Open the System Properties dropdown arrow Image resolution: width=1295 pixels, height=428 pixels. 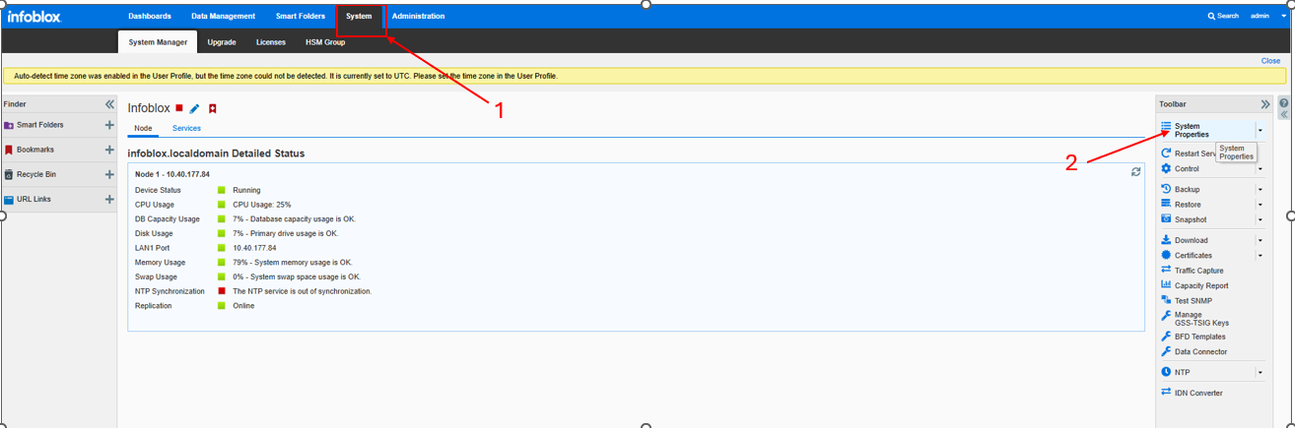click(x=1260, y=130)
